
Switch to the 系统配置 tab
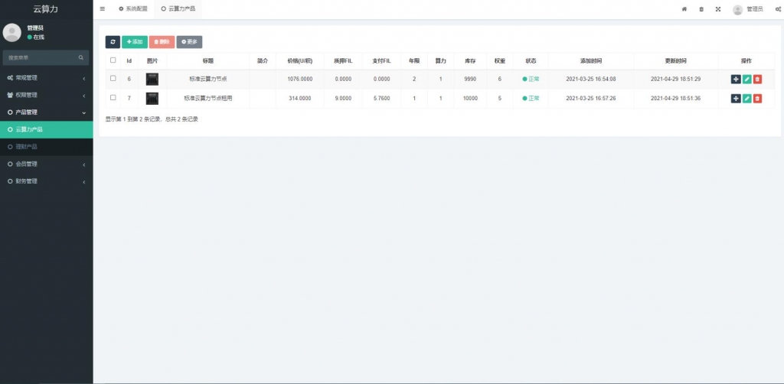click(132, 9)
